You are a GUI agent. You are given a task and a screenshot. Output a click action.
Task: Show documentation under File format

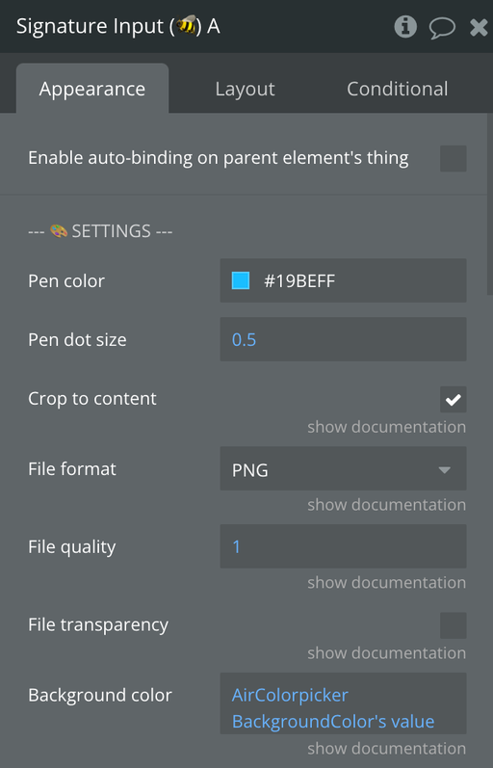[386, 505]
